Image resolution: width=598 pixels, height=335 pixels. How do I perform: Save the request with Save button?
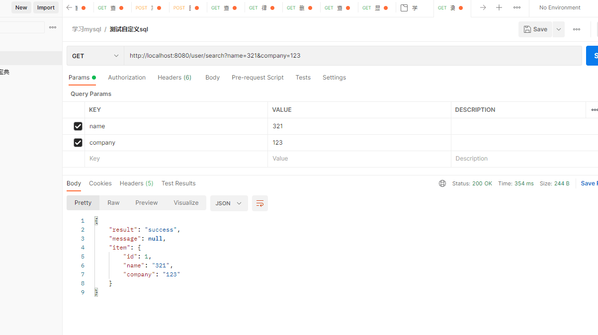(535, 29)
